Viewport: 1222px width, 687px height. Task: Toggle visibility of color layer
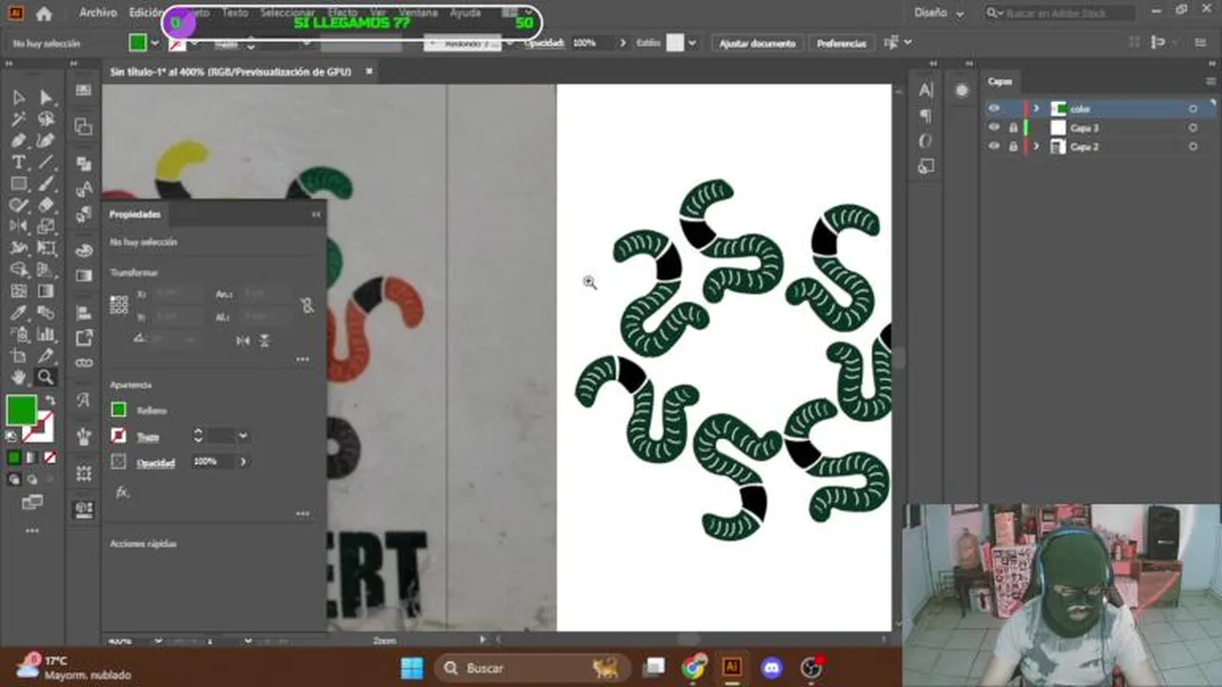tap(994, 109)
